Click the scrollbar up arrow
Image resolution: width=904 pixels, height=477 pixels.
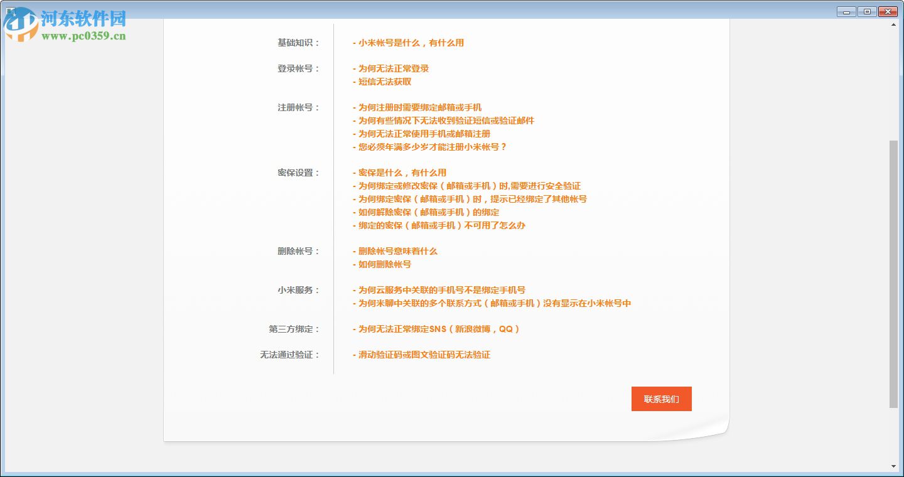(894, 24)
